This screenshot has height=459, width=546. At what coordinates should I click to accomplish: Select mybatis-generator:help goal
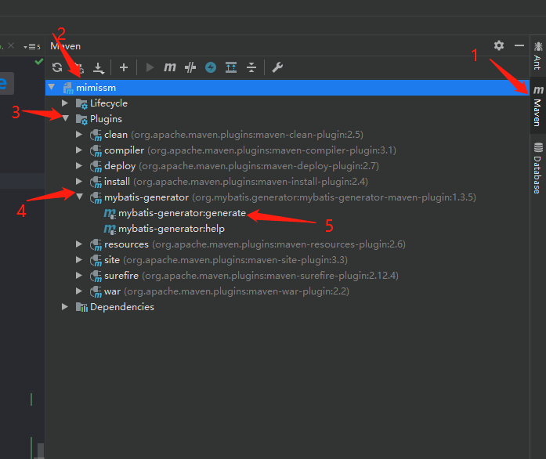[172, 229]
